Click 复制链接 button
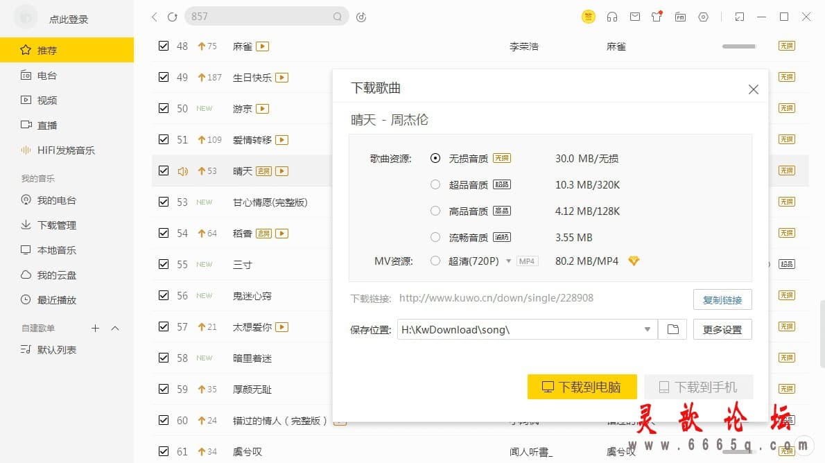The width and height of the screenshot is (825, 463). coord(722,299)
